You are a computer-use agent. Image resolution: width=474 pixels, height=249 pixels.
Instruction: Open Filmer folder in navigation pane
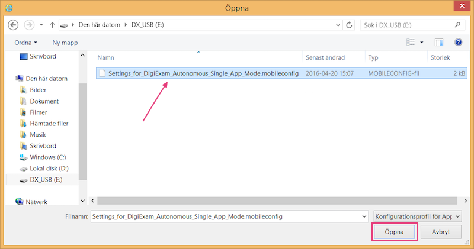point(39,112)
